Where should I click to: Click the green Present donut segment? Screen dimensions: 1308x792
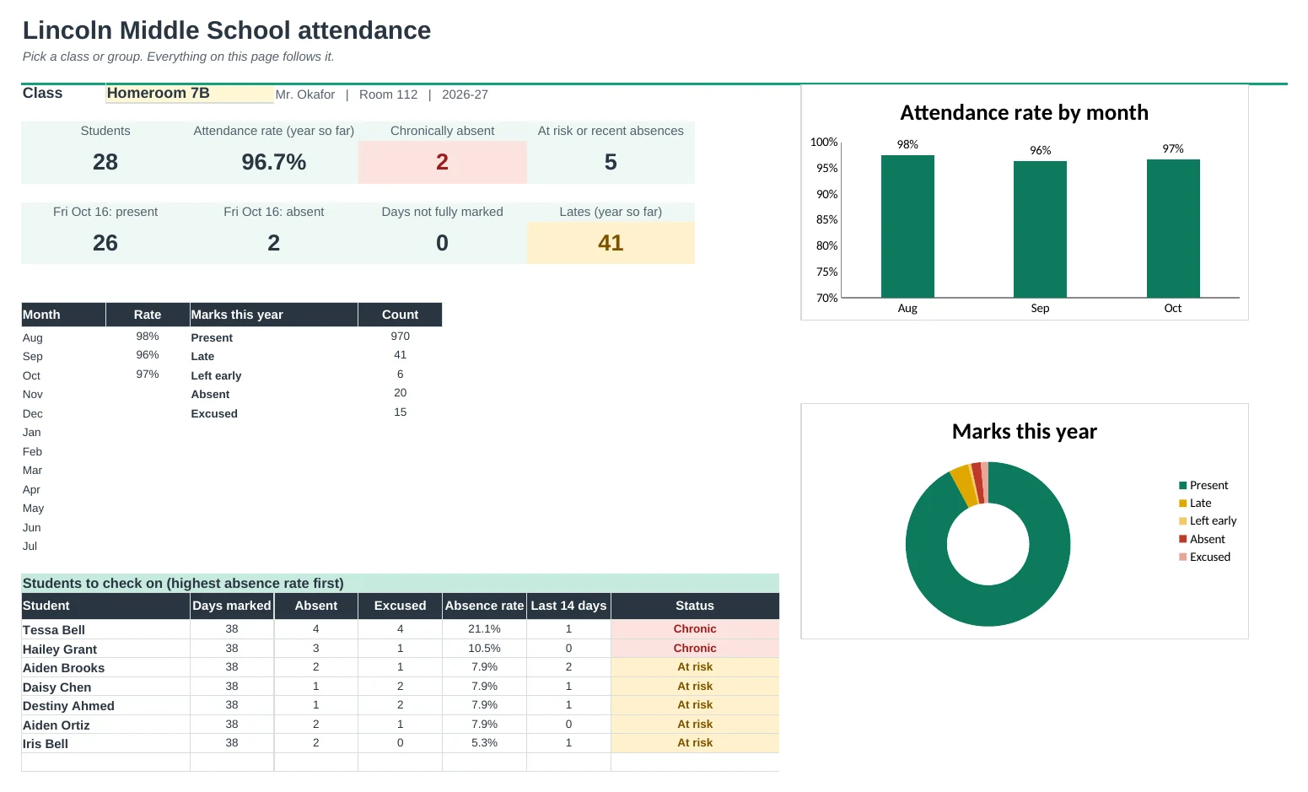tap(988, 606)
